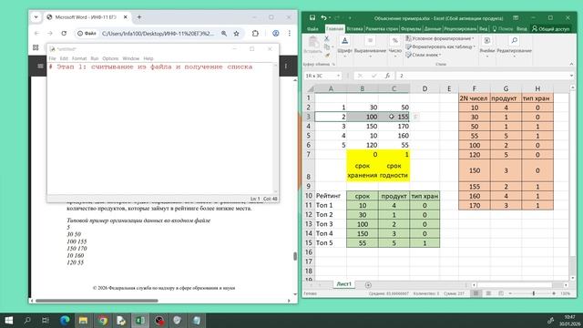This screenshot has height=328, width=583.
Task: Cut selection with Excel scissors icon
Action: point(326,38)
